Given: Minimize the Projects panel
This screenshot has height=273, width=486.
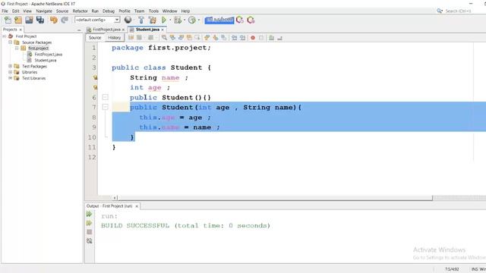Looking at the screenshot, I should coord(79,30).
